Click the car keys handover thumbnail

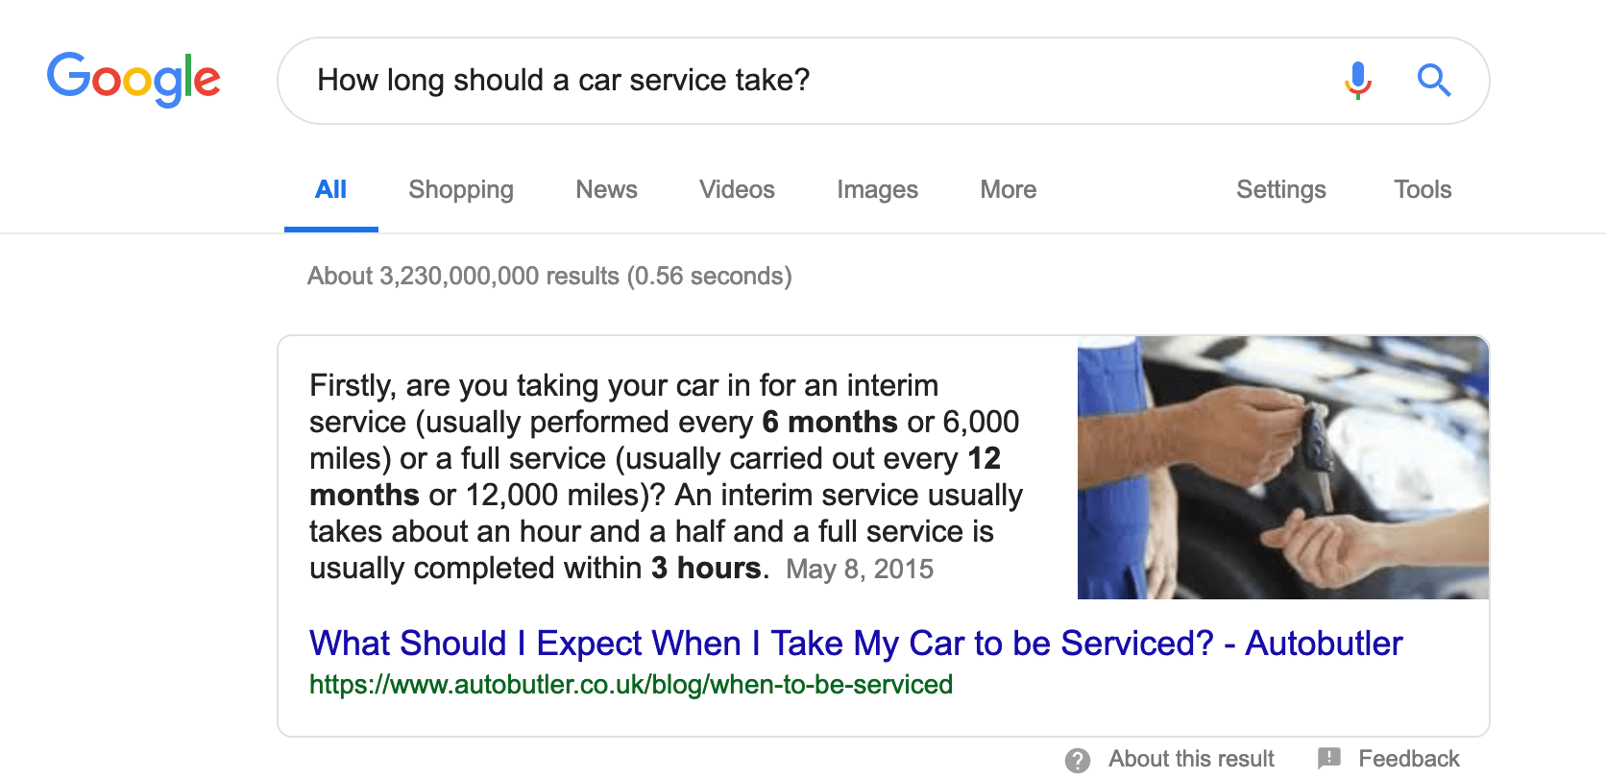(x=1282, y=468)
